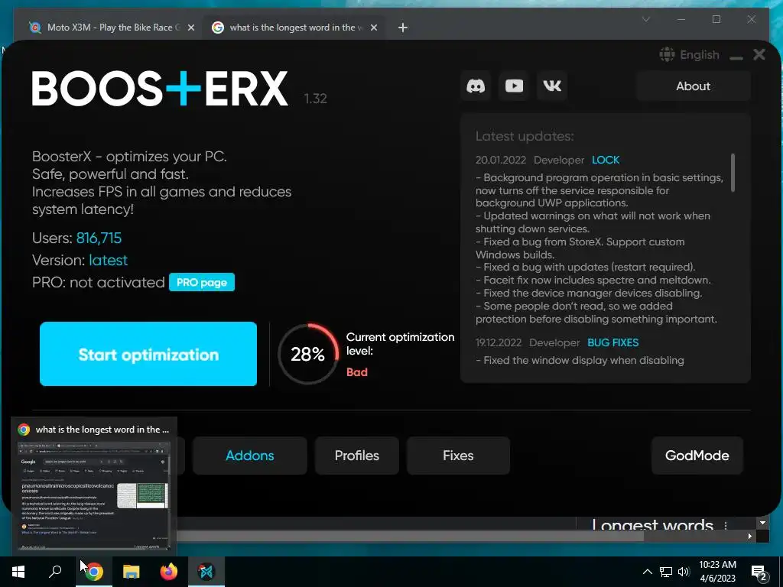Open the BoosterX VK page icon
783x587 pixels.
coord(552,86)
